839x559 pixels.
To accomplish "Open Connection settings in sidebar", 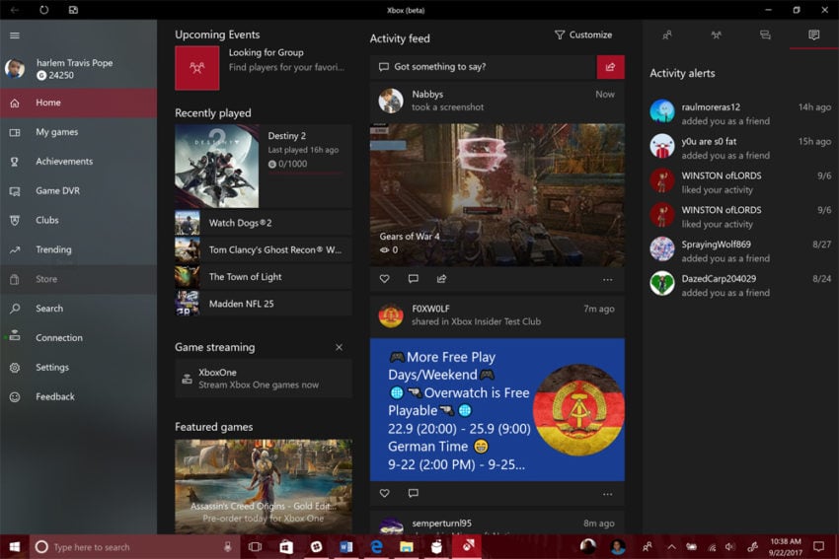I will tap(79, 338).
